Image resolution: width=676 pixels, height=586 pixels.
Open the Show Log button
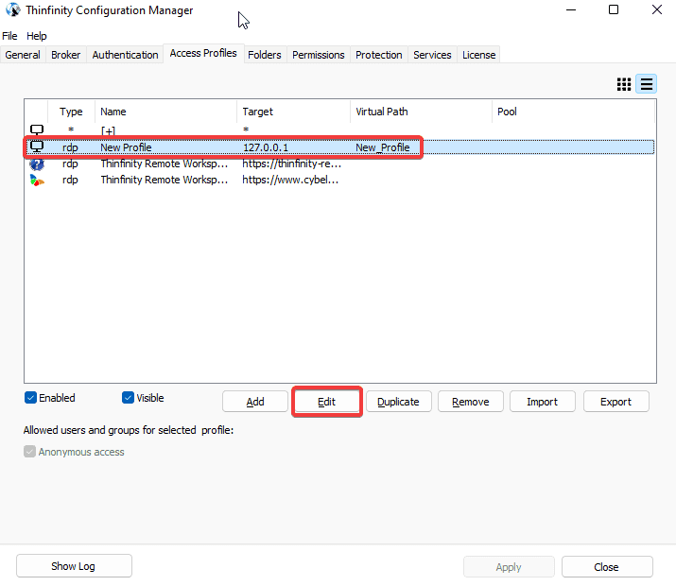tap(74, 566)
